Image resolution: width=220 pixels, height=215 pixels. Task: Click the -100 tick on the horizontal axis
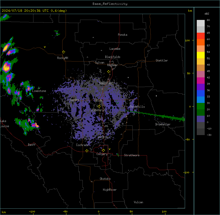[32, 211]
